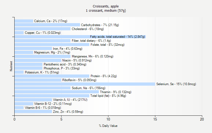Viewport: 212px width, 133px height.
Task: Click the bar beside the Protein label
Action: 52,76
